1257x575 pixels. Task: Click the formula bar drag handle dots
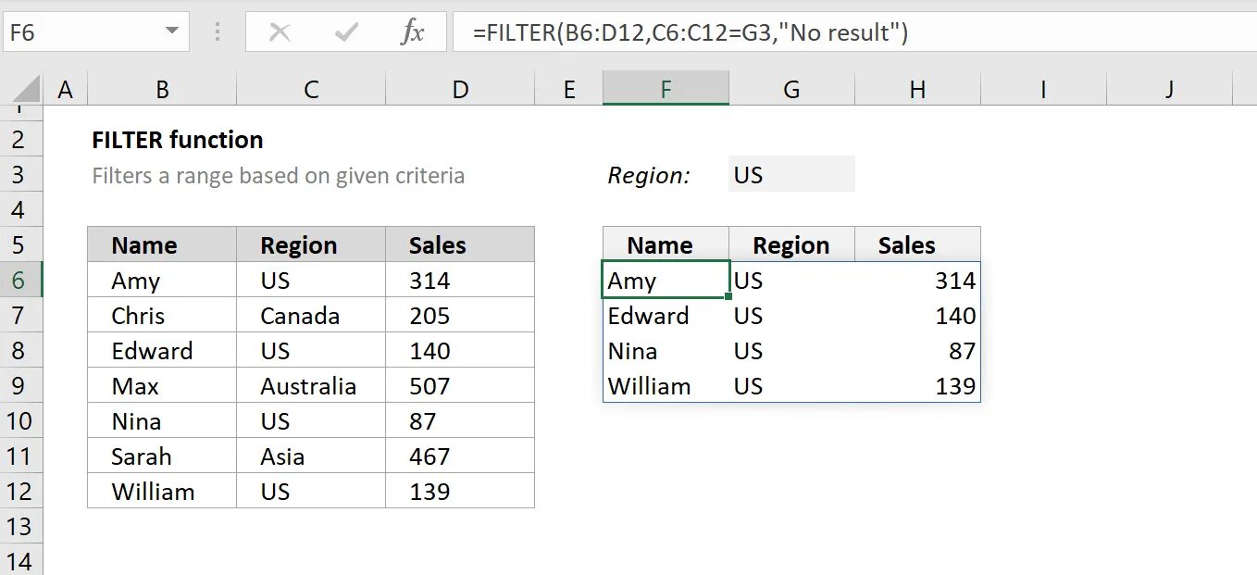[x=218, y=33]
